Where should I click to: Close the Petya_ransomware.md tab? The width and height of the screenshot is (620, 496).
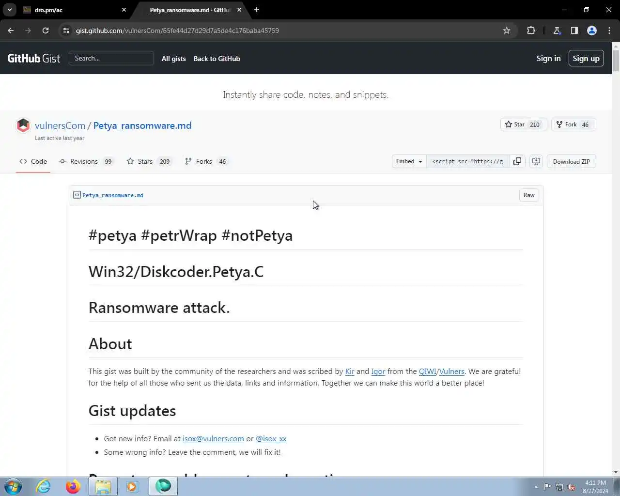pos(239,10)
